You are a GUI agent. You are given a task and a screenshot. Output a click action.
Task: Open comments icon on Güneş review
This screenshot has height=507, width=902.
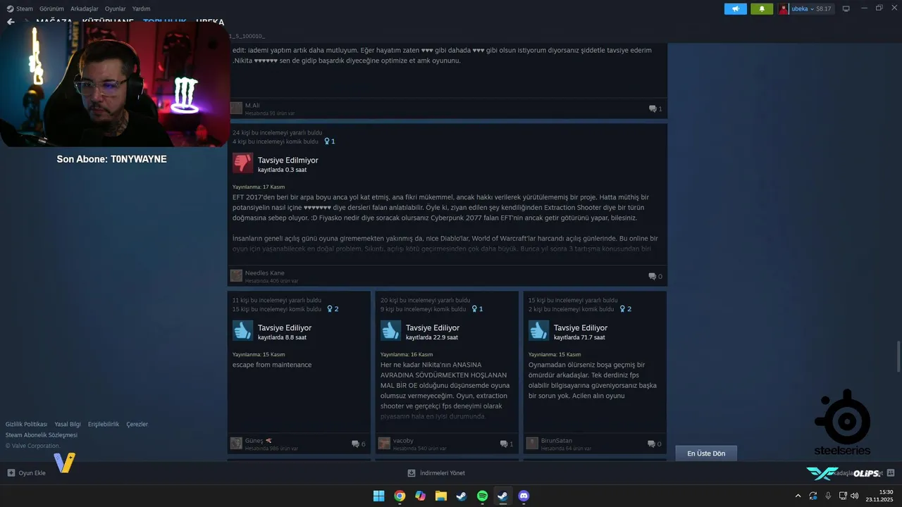355,444
